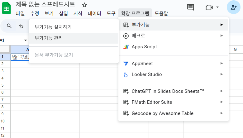The height and width of the screenshot is (138, 243).
Task: Click the Google Sheets home logo
Action: 6,8
